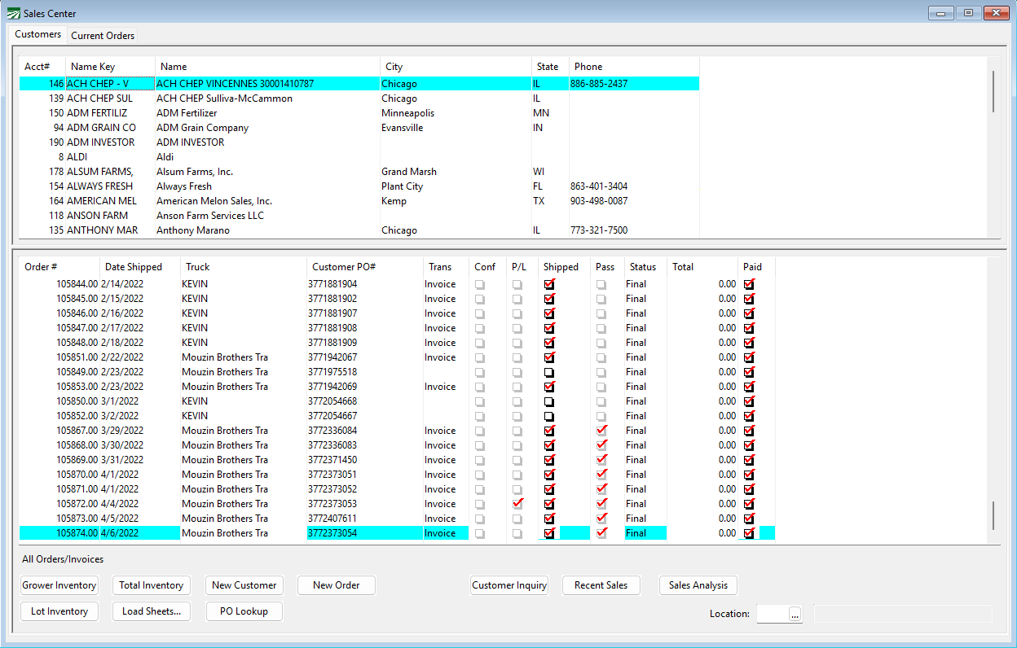The height and width of the screenshot is (648, 1017).
Task: Select ADM Grain Company customer
Action: [359, 128]
